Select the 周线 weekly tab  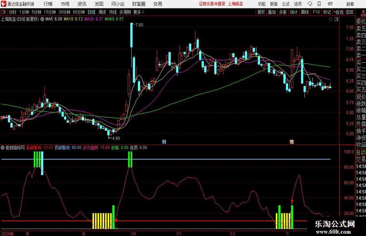[x=102, y=12]
